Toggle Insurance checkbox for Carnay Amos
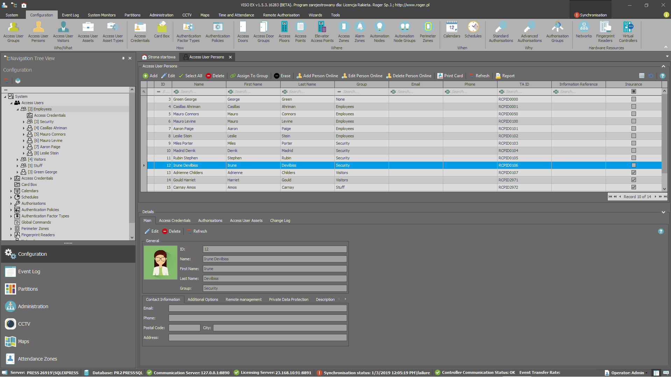The width and height of the screenshot is (671, 377). (x=634, y=187)
